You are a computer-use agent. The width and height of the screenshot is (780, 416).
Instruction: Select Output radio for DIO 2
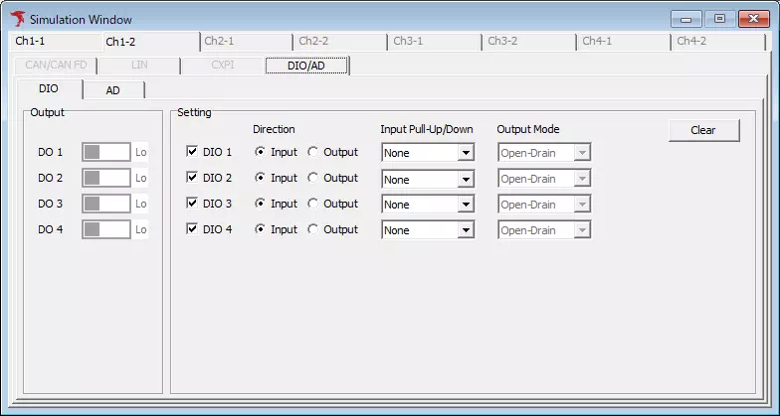point(313,178)
